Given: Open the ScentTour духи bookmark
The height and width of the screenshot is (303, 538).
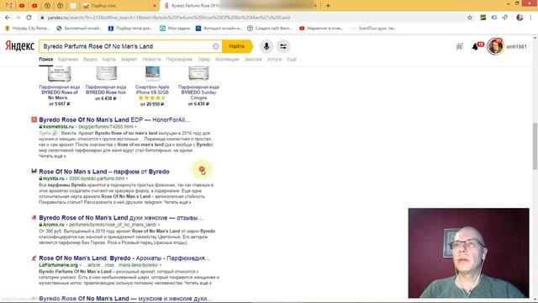Looking at the screenshot, I should (x=373, y=28).
